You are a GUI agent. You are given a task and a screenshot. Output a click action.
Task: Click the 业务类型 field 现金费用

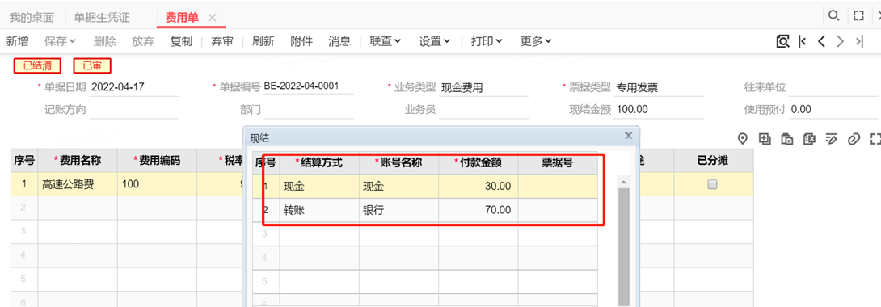click(484, 87)
